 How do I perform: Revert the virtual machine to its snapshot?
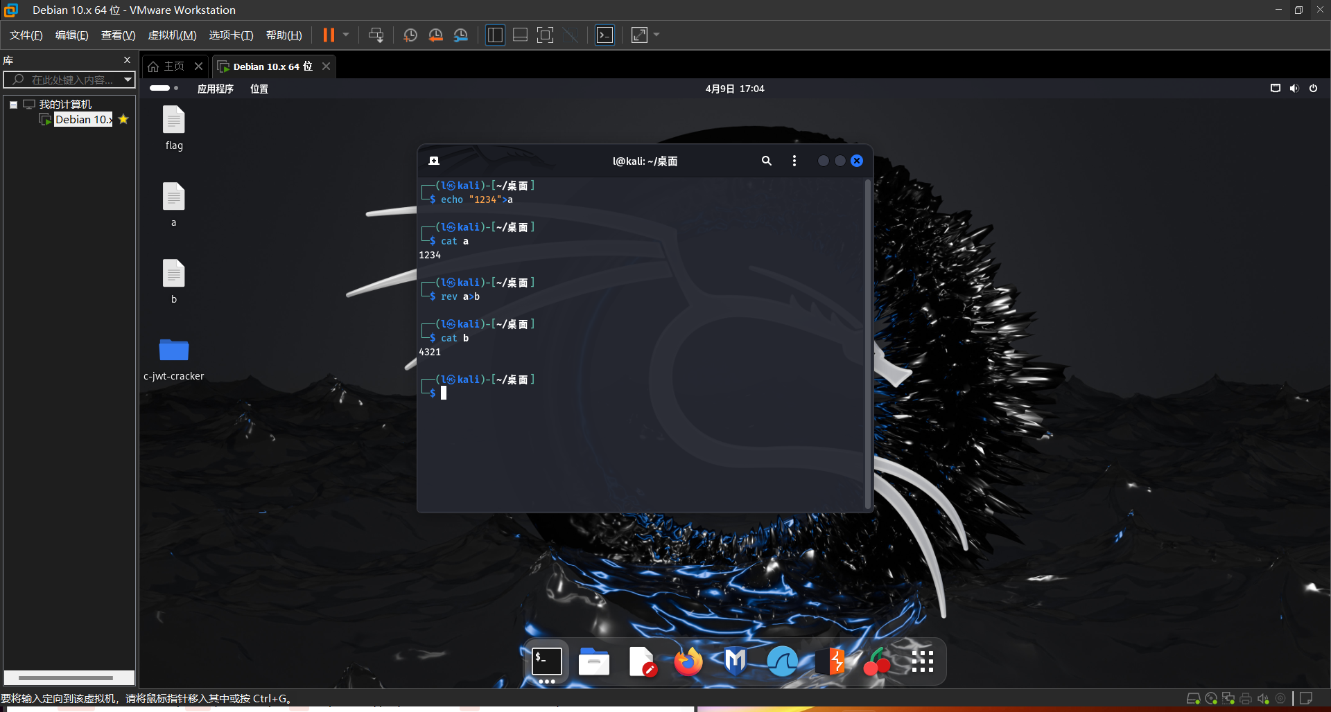pyautogui.click(x=436, y=35)
